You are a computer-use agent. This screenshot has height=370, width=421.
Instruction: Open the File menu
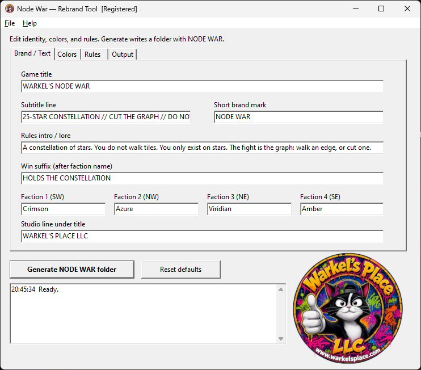pos(10,23)
